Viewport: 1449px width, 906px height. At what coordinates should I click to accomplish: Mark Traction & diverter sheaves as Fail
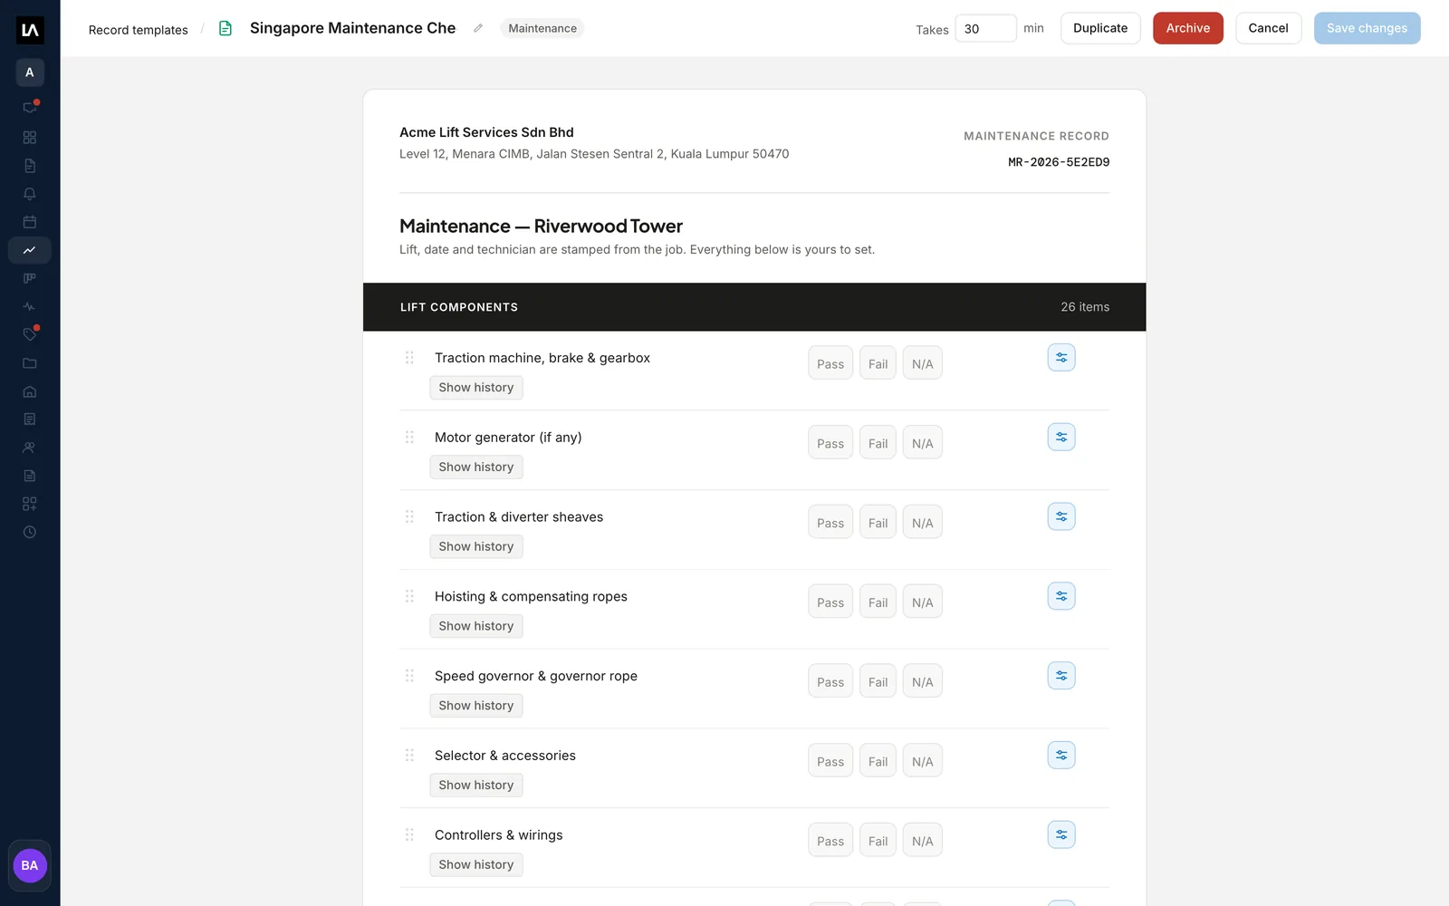pos(878,523)
